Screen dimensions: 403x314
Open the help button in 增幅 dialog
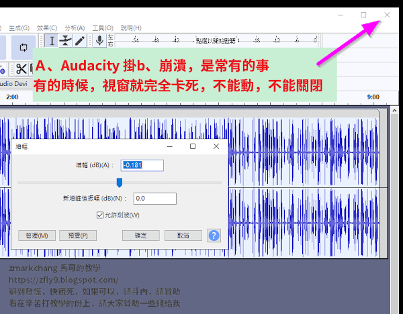coord(214,235)
